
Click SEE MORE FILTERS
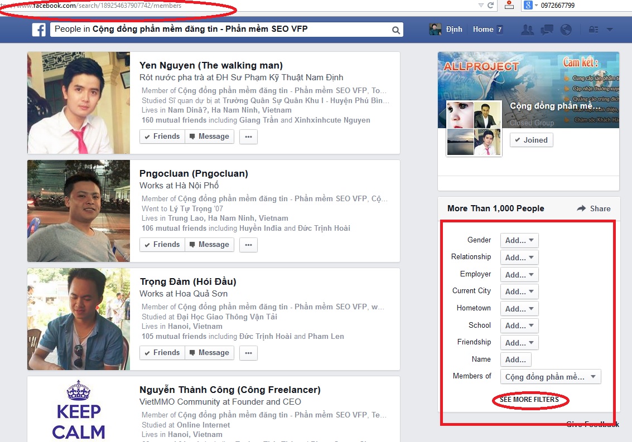pyautogui.click(x=529, y=400)
